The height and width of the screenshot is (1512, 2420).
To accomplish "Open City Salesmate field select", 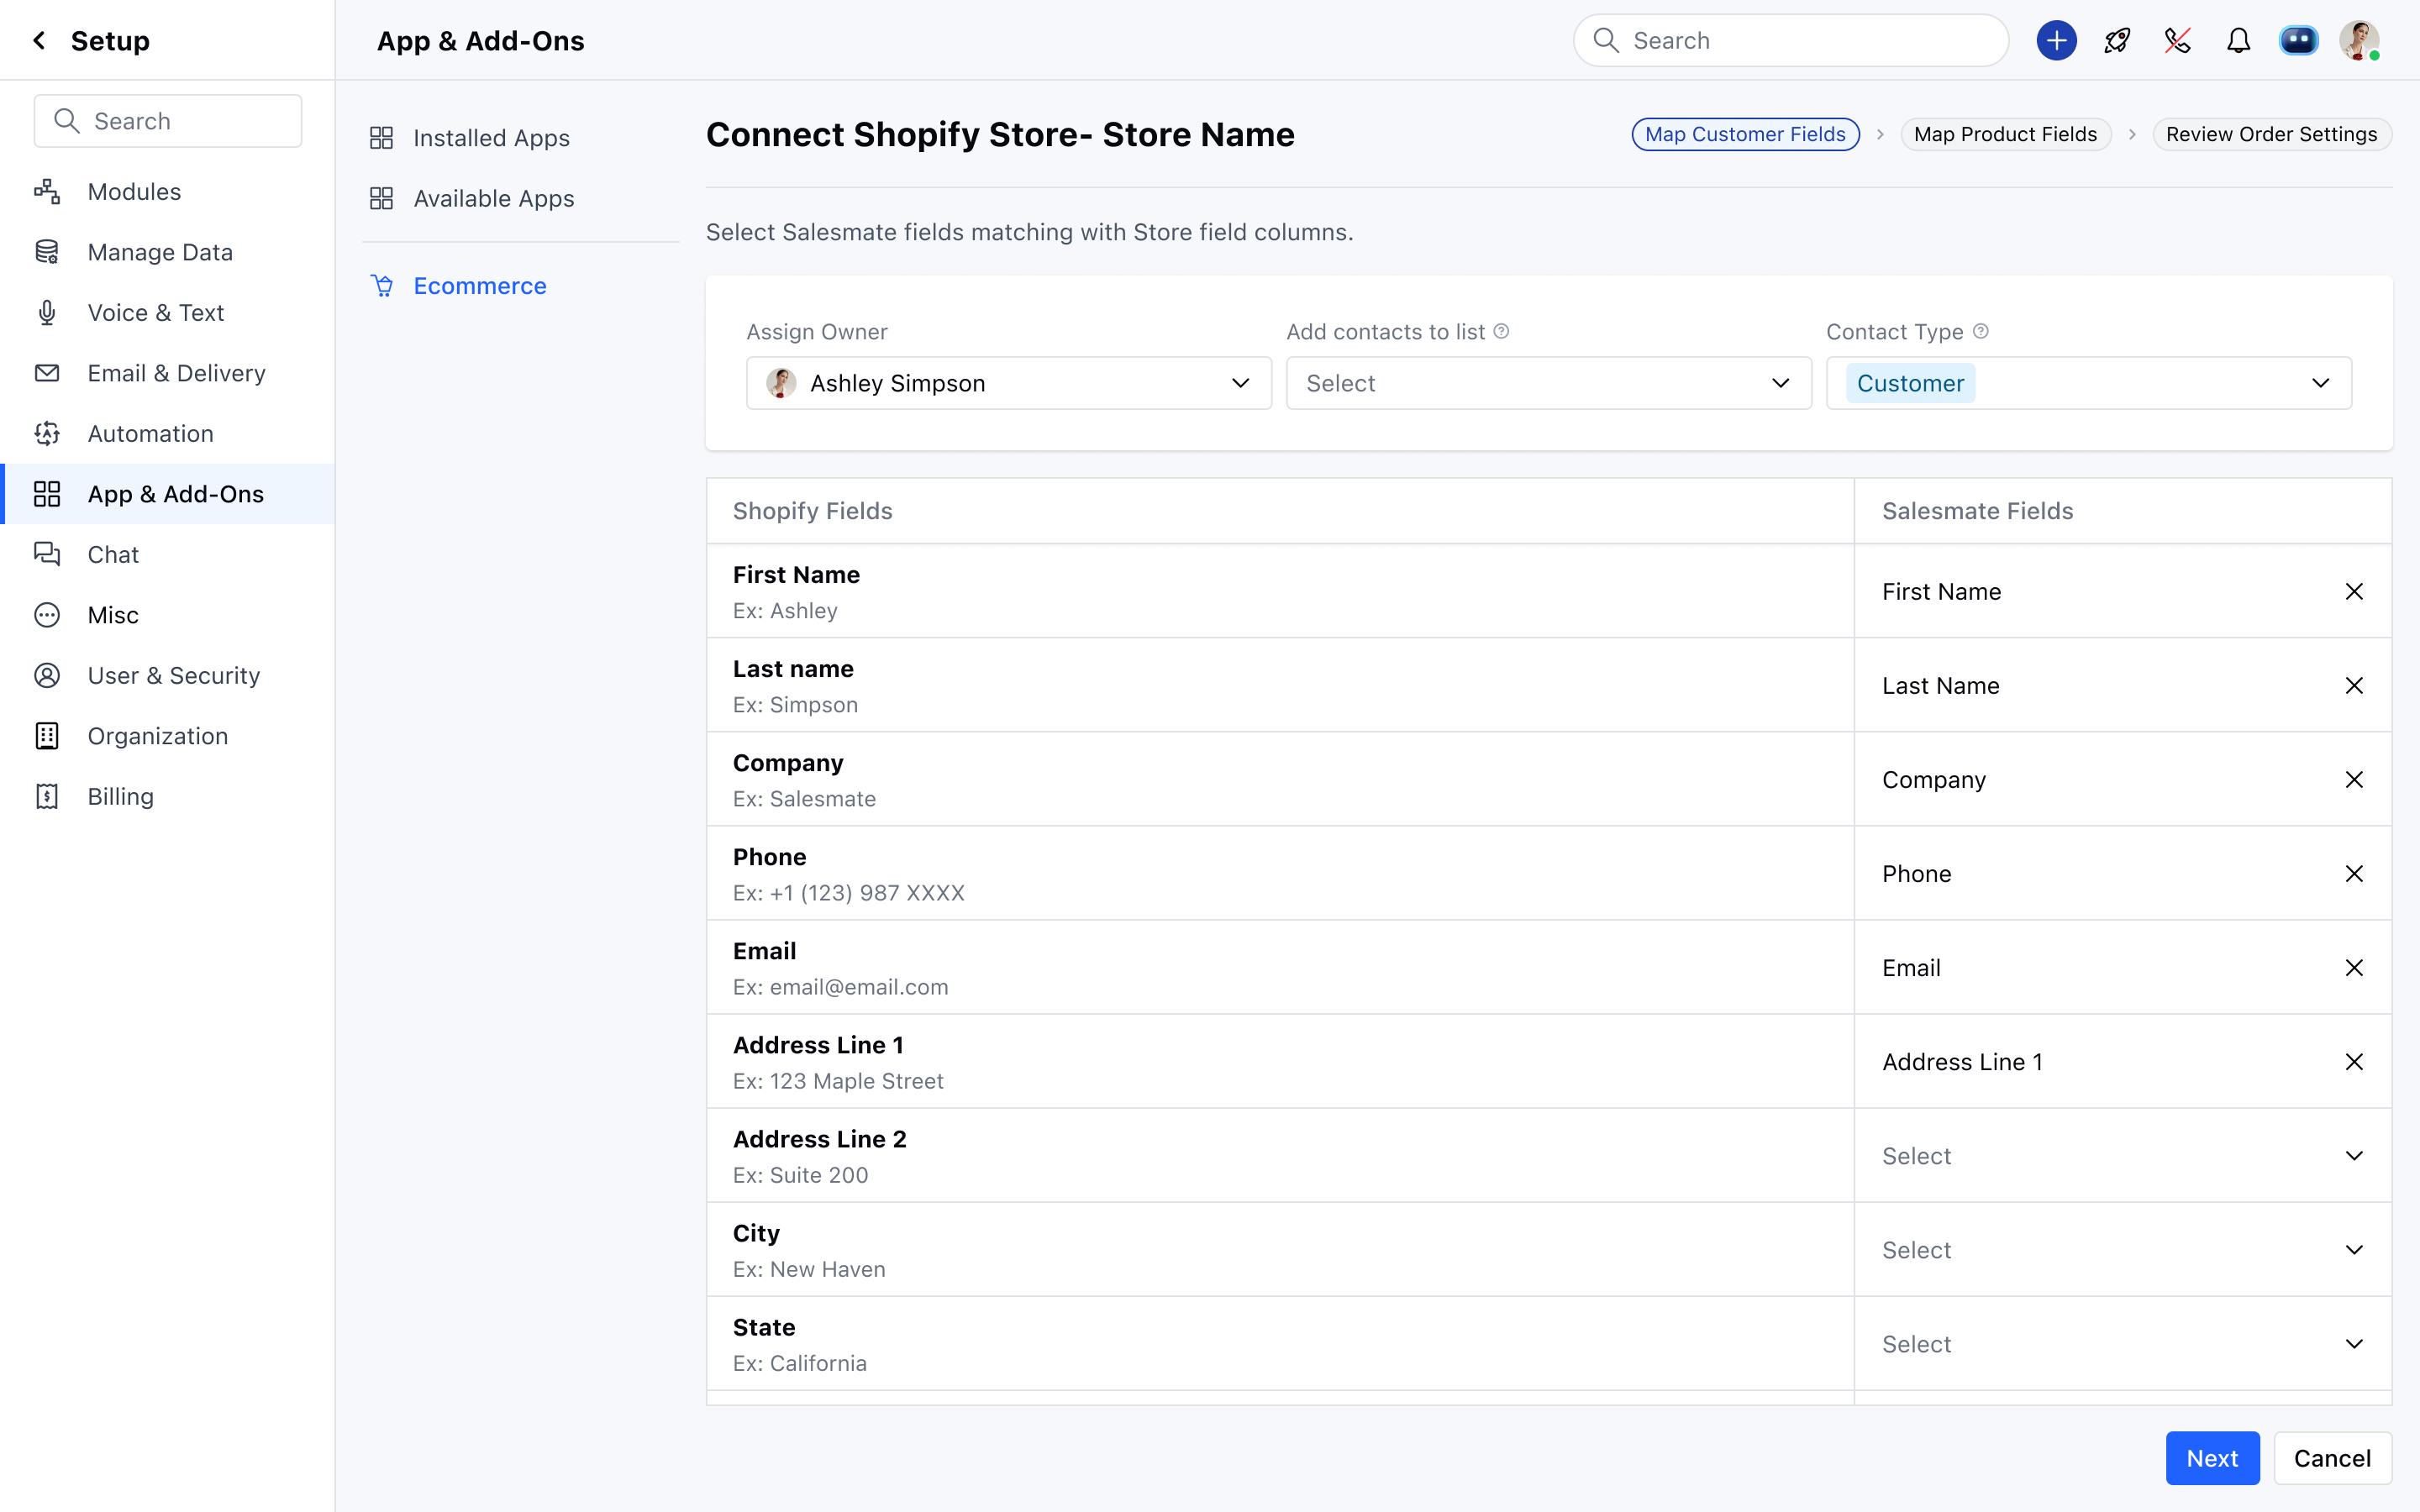I will tap(2122, 1249).
